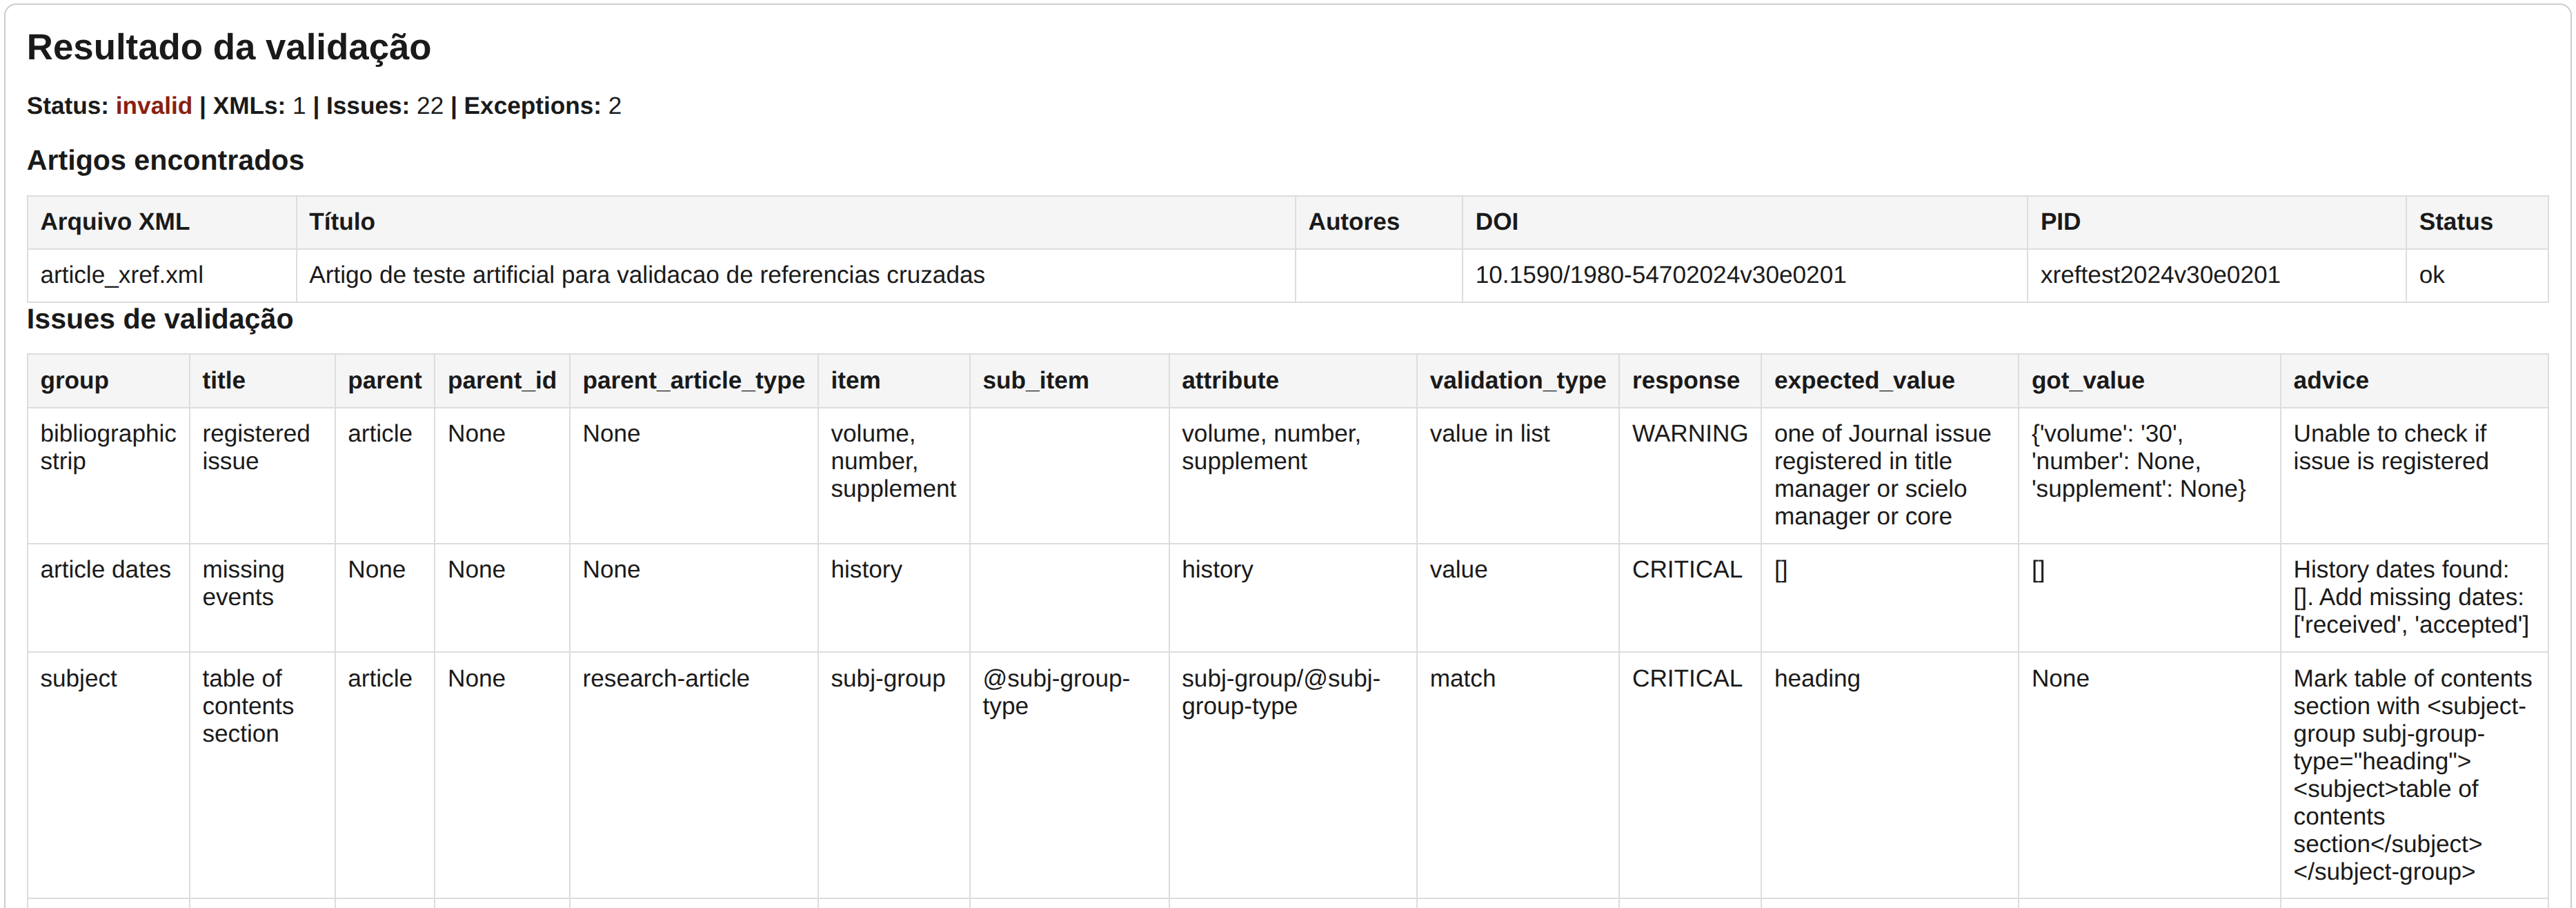Image resolution: width=2576 pixels, height=908 pixels.
Task: Click the 'Arquivo XML' column header
Action: pos(161,222)
